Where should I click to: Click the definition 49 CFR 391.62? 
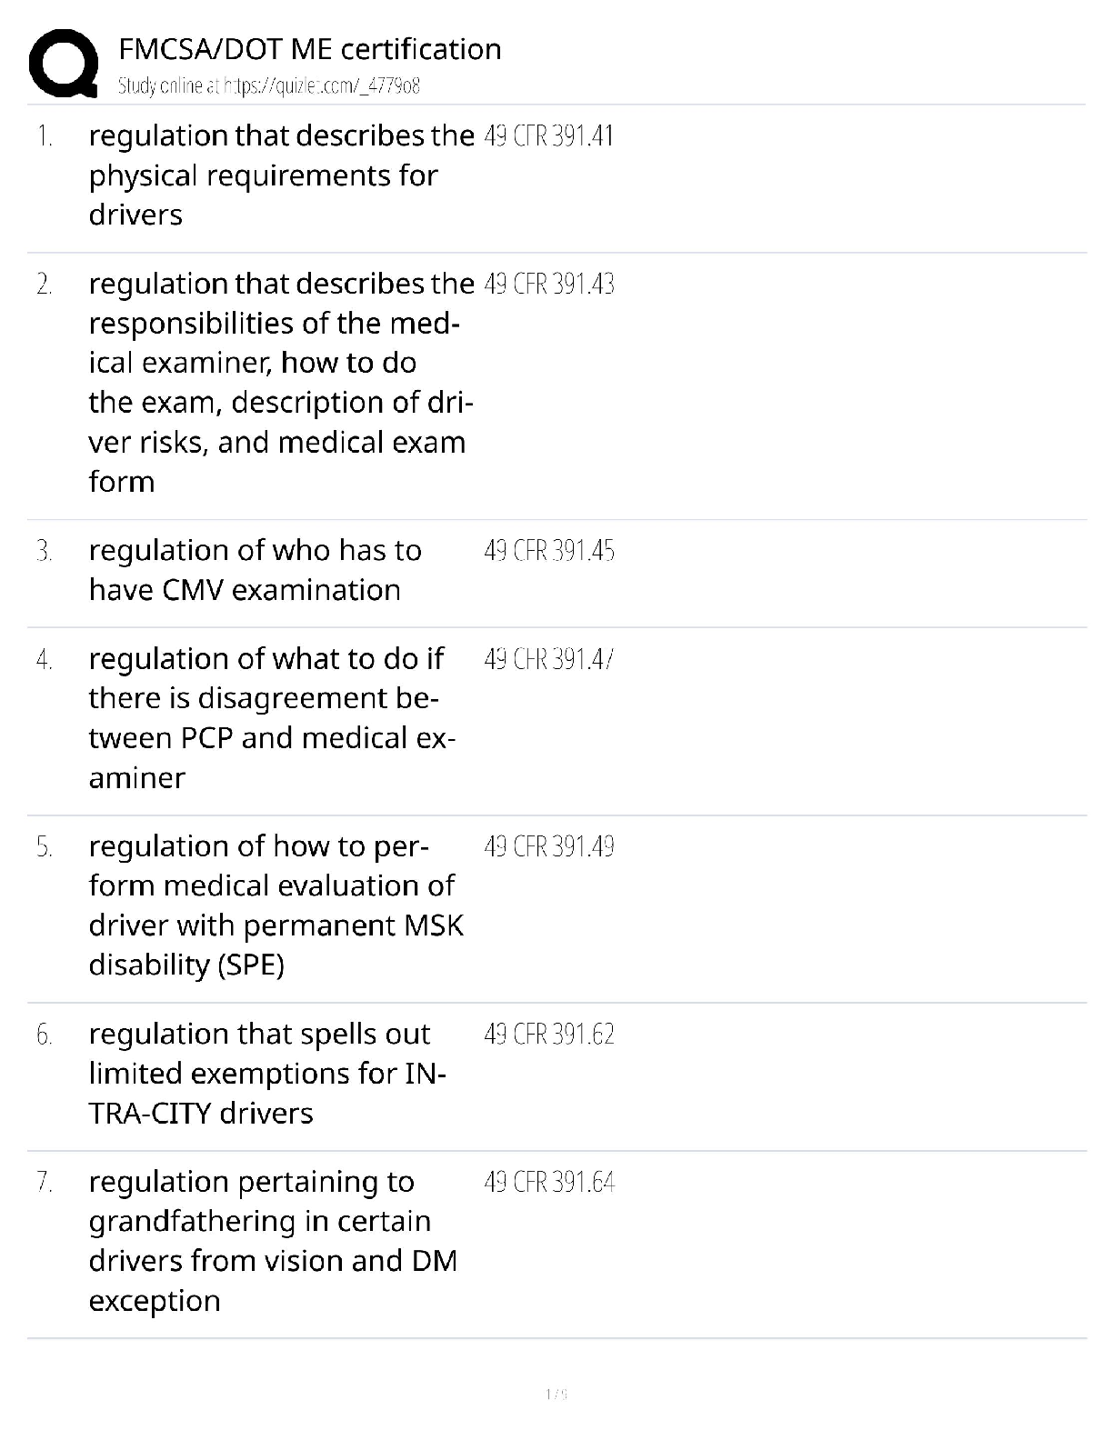click(x=549, y=1035)
